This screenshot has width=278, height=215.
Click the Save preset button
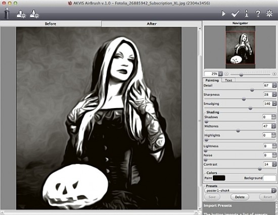pyautogui.click(x=212, y=197)
